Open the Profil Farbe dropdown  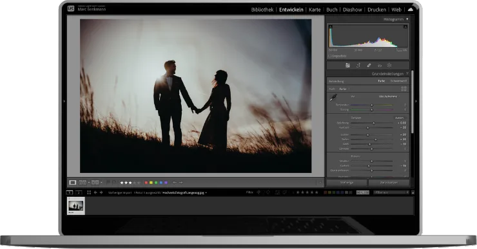(344, 89)
